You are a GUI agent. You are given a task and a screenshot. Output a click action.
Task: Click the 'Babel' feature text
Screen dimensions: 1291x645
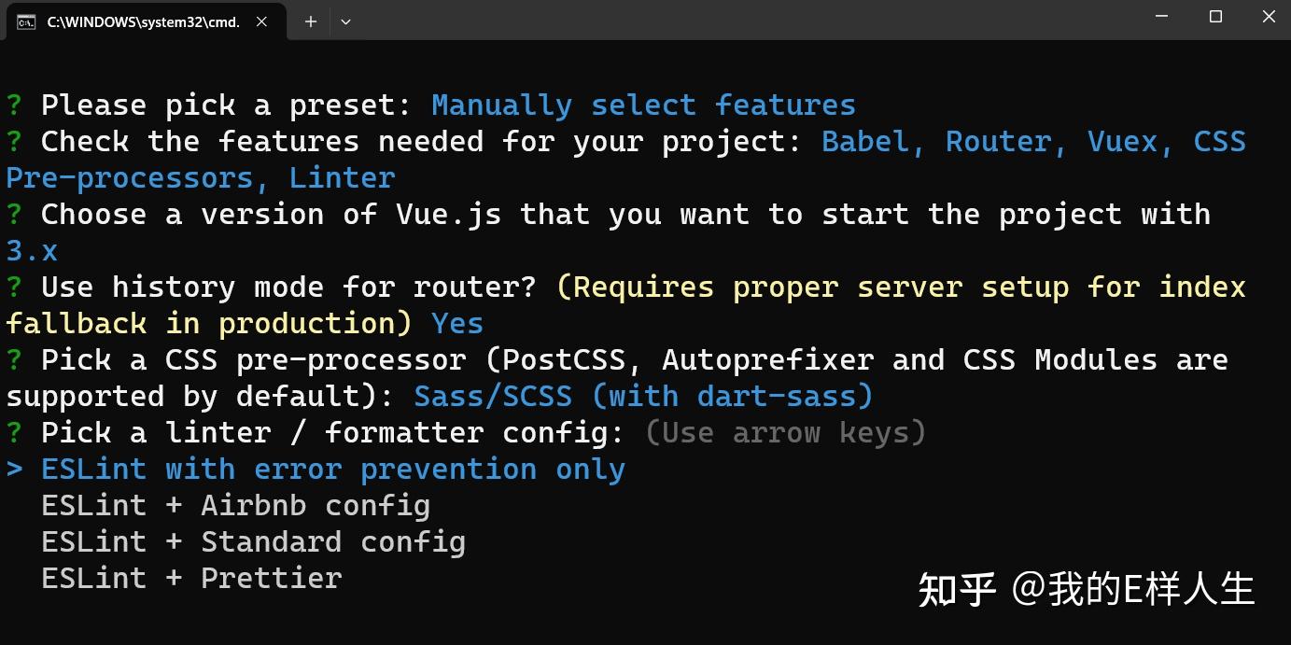click(873, 142)
